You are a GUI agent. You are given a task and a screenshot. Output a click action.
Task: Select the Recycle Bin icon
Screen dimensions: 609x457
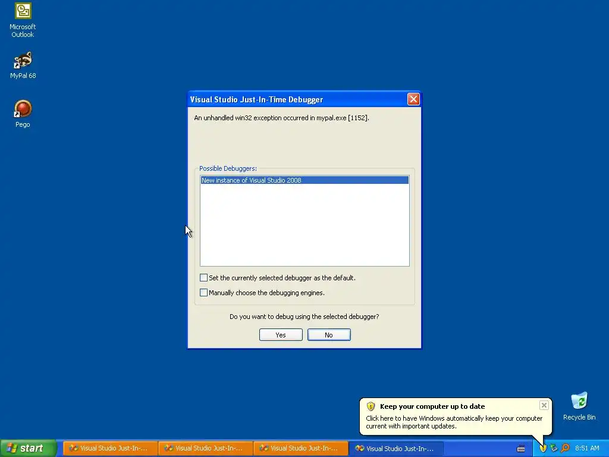pos(579,406)
